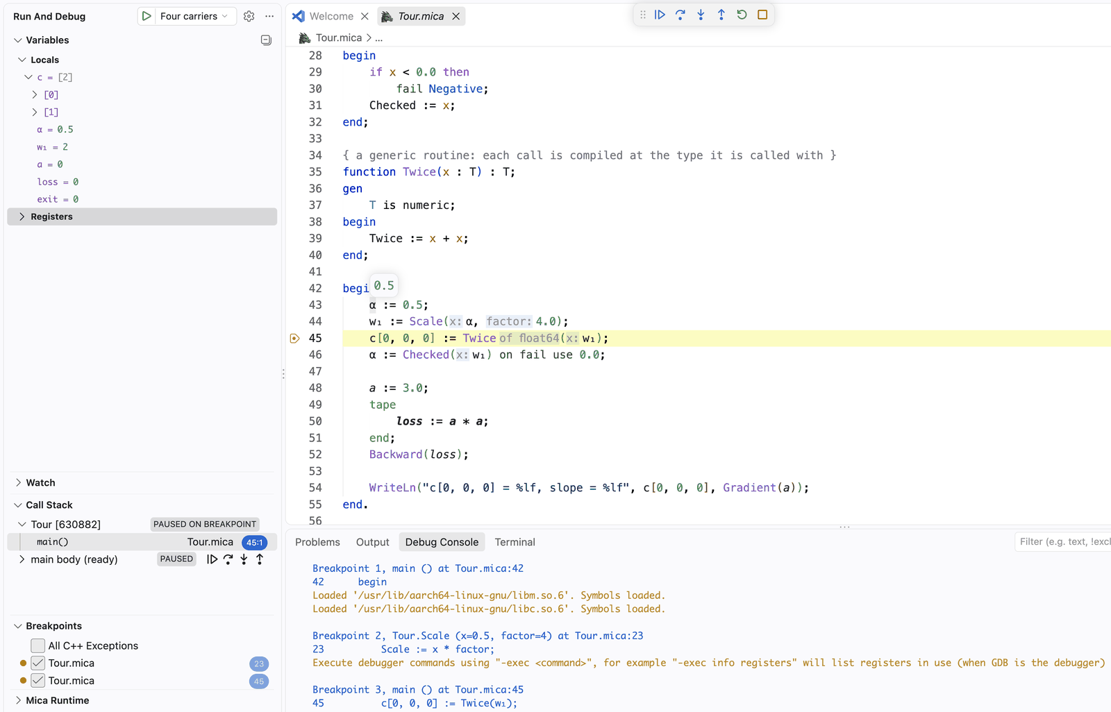Grab the debug toolbar drag handle

pos(643,15)
